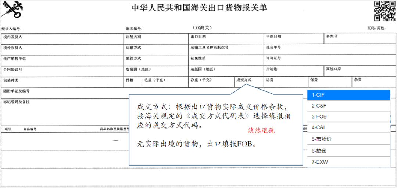This screenshot has width=397, height=188.
Task: Click the 毛重（千克） field
Action: (x=165, y=82)
